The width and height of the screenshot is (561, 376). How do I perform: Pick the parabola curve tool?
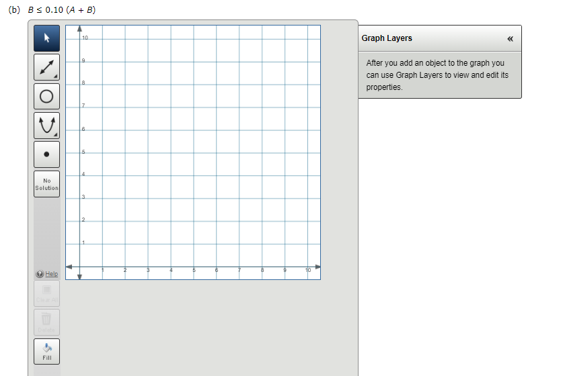[46, 126]
